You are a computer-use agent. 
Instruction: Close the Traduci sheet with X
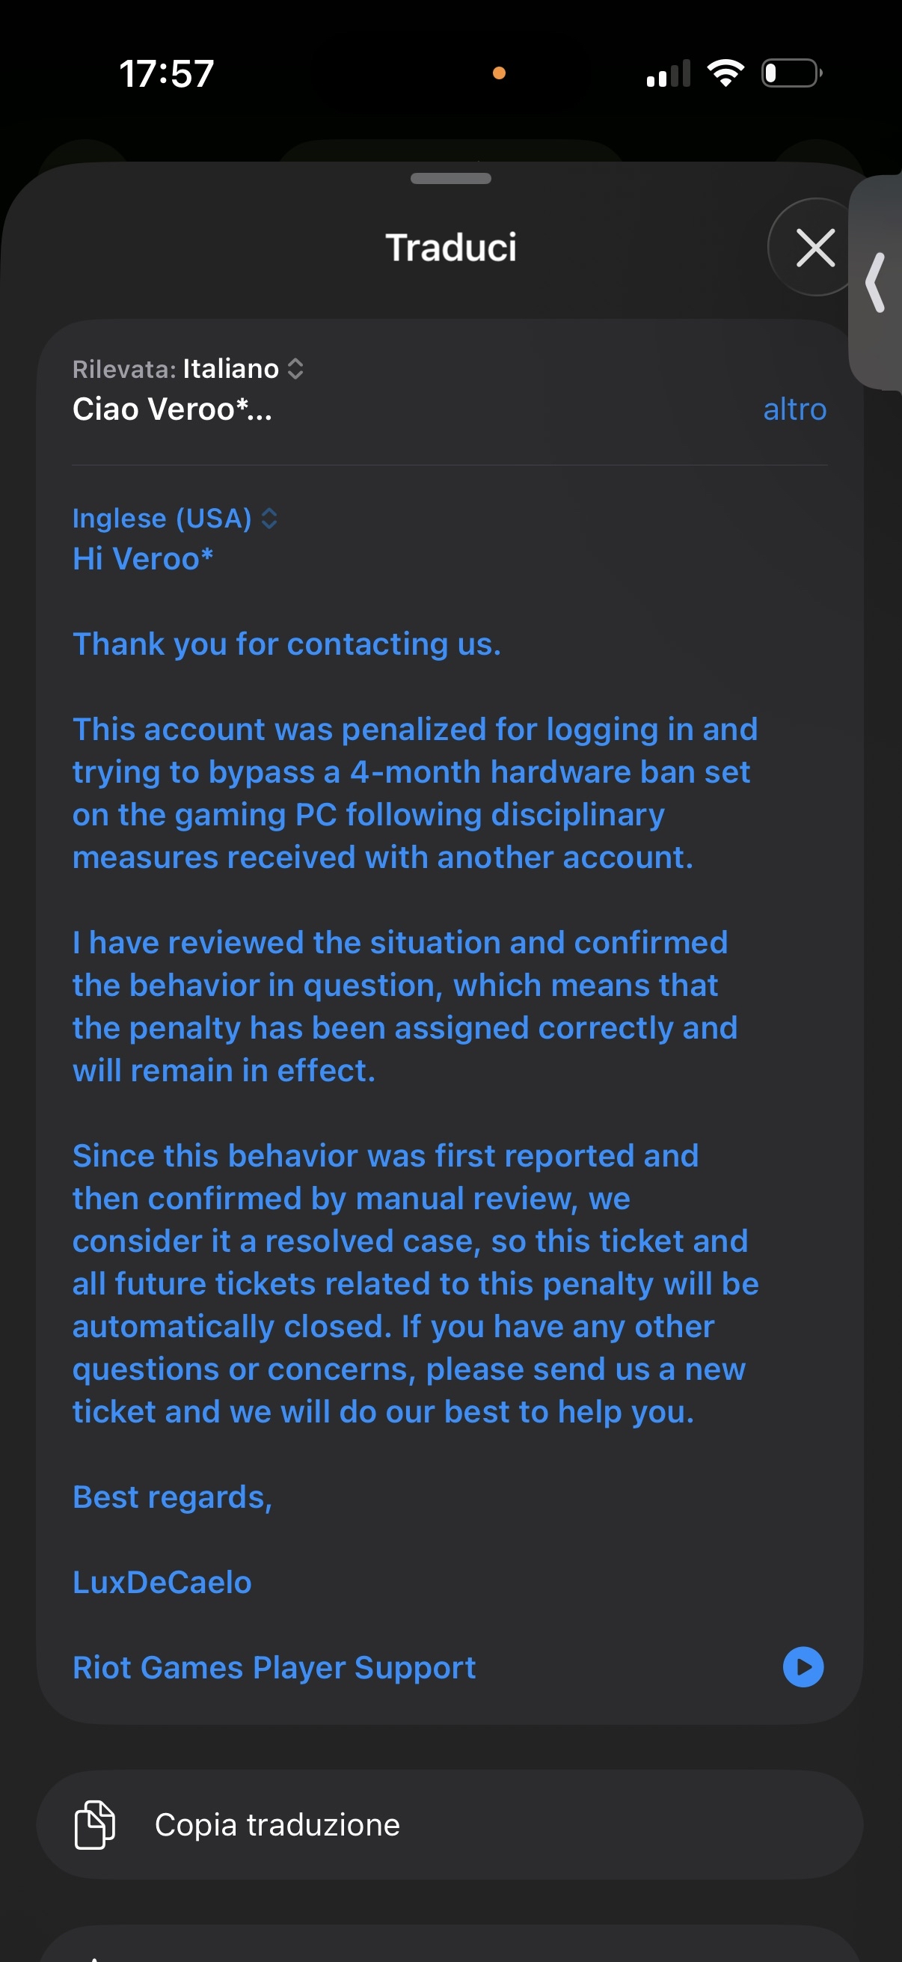815,248
